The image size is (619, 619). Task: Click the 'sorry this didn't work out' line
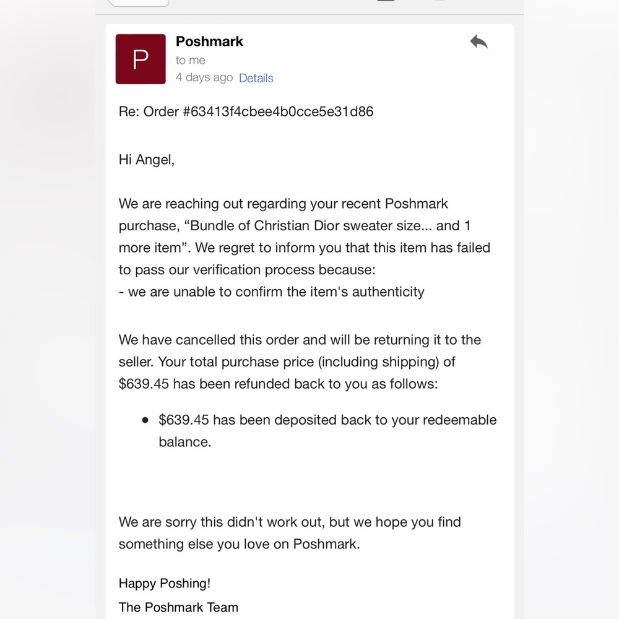pyautogui.click(x=290, y=522)
